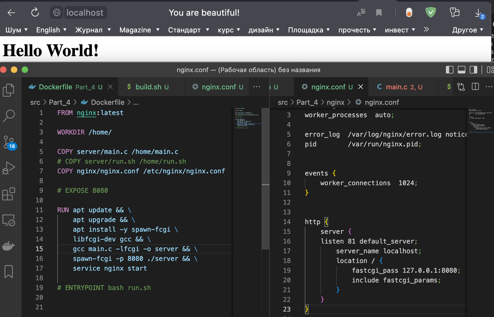Click the 'service nginx start' line
This screenshot has width=494, height=317.
[x=110, y=268]
